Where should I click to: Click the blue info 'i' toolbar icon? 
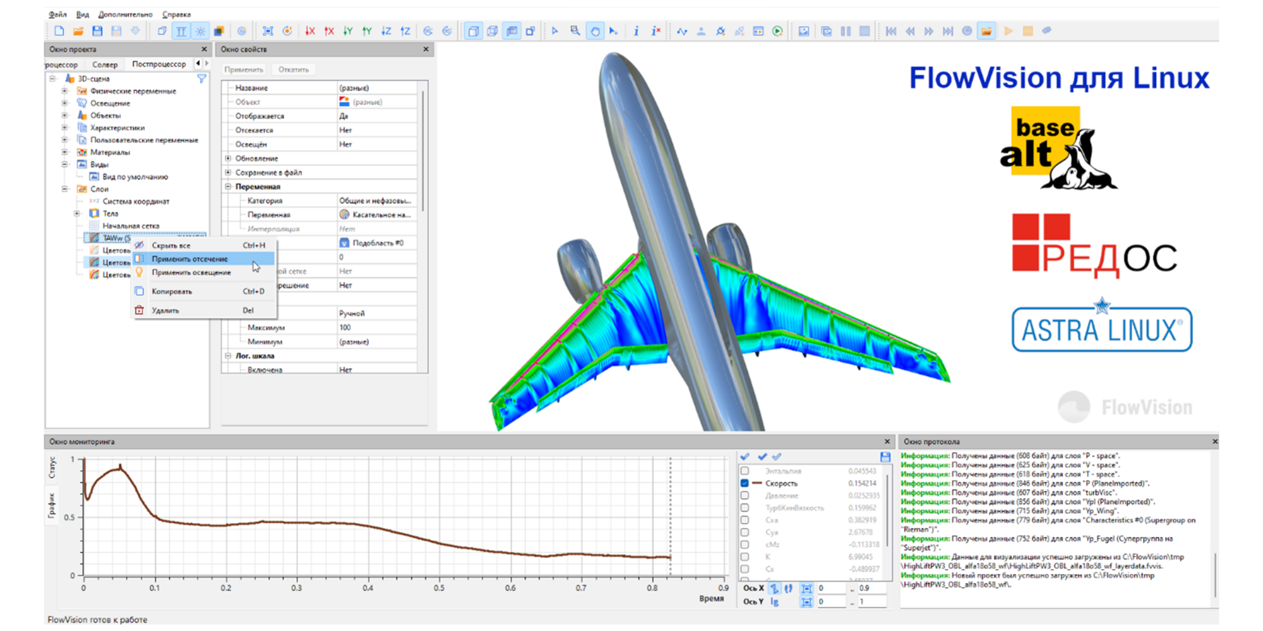[636, 31]
